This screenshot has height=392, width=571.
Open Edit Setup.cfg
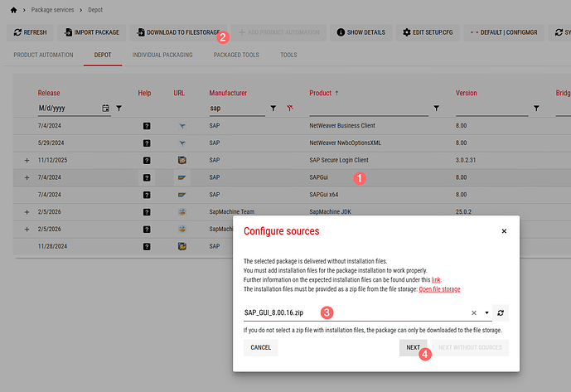tap(428, 32)
